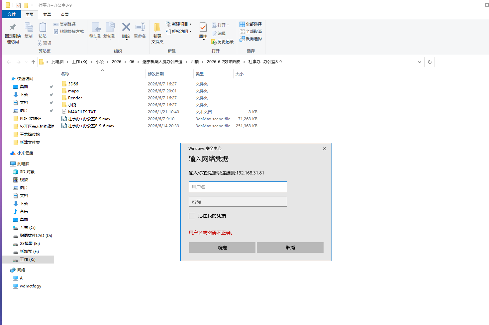489x325 pixels.
Task: Switch to the 主页 ribbon tab
Action: click(x=30, y=14)
